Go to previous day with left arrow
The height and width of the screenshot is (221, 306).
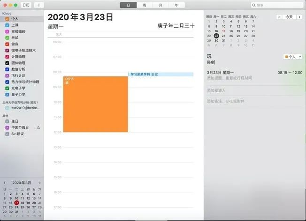280,17
